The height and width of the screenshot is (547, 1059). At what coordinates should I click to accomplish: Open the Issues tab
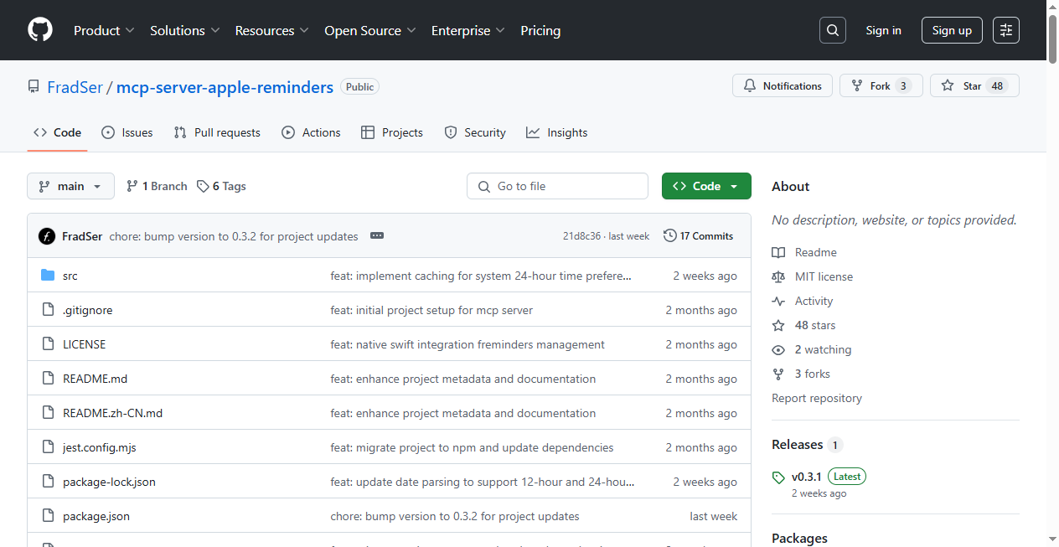pos(127,132)
